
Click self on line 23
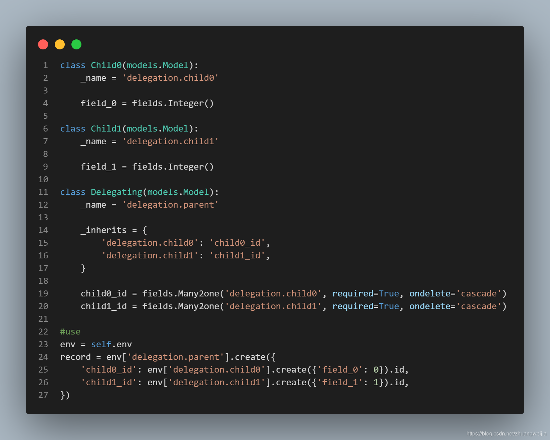coord(101,344)
